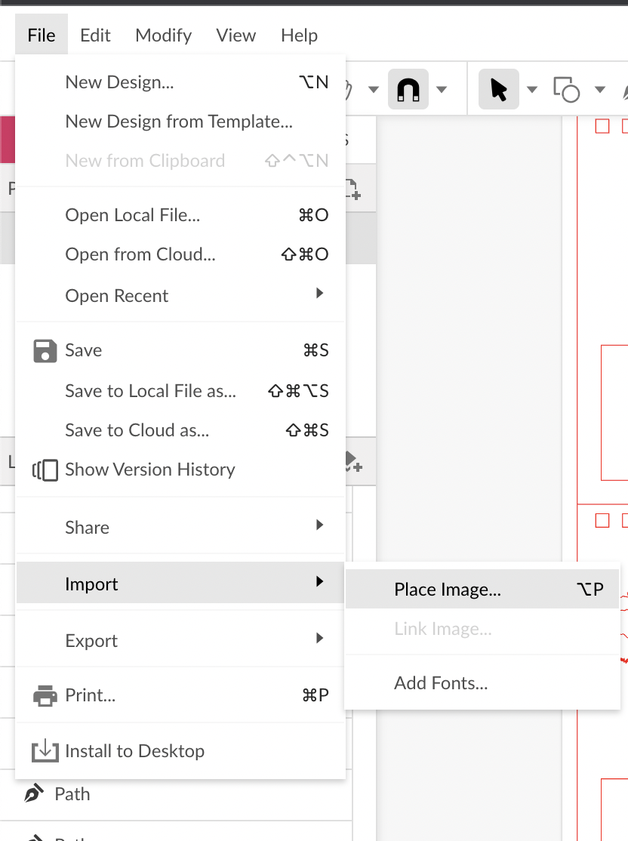Click the printer icon beside Print

[x=45, y=695]
